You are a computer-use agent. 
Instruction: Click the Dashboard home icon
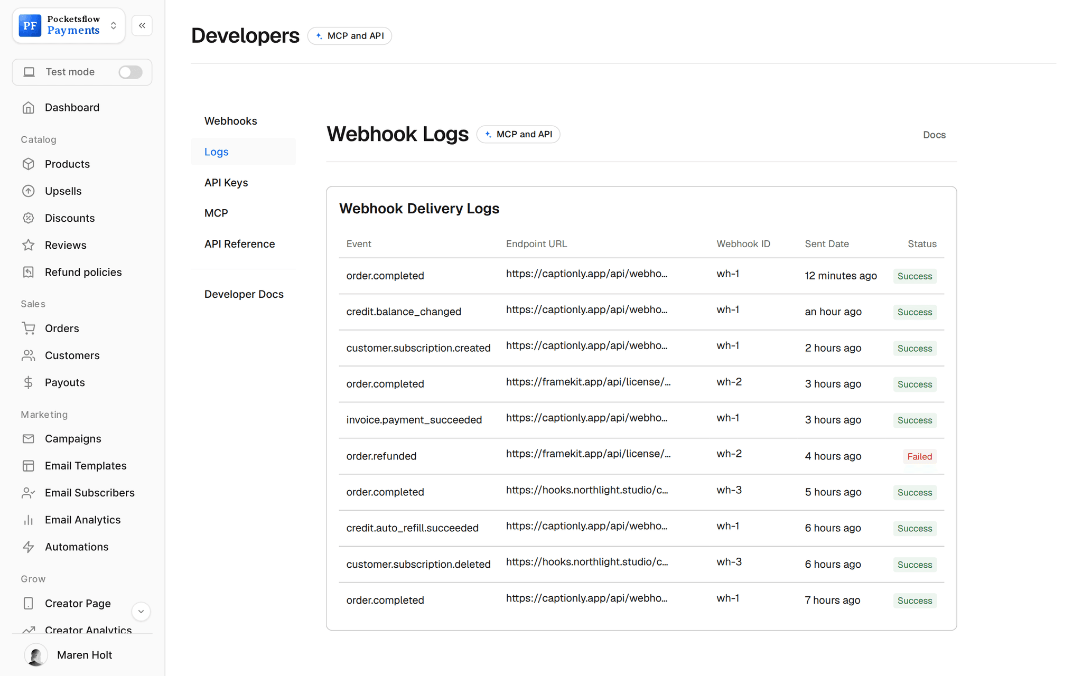pos(29,108)
